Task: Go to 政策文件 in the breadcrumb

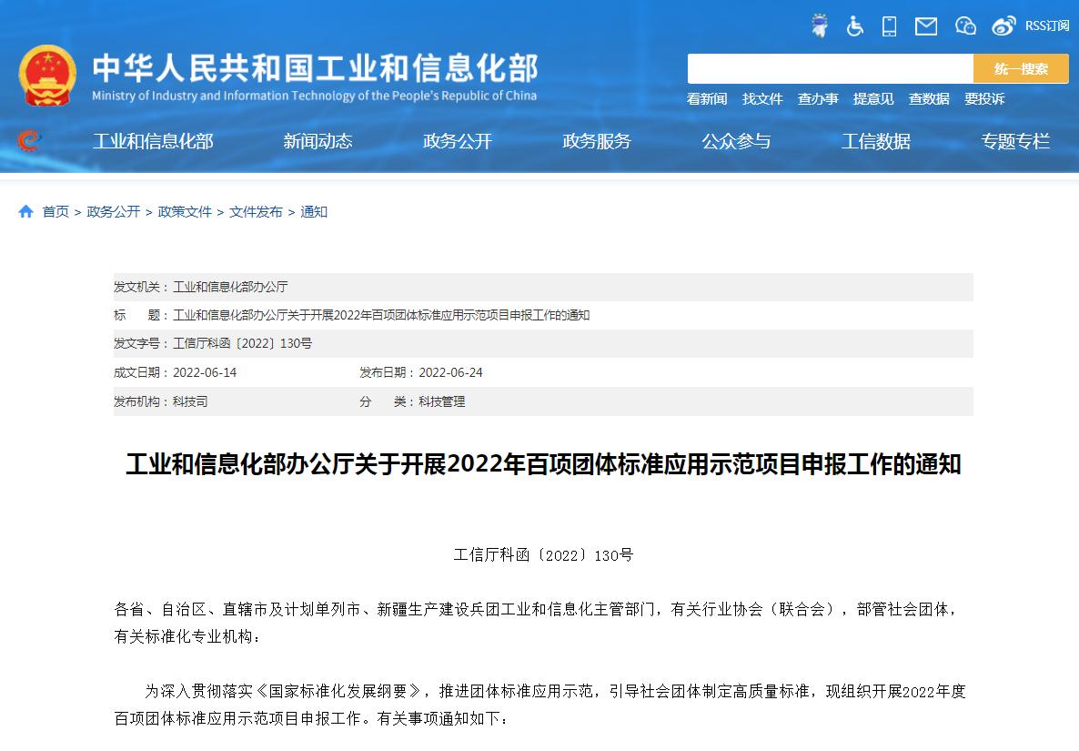Action: 185,212
